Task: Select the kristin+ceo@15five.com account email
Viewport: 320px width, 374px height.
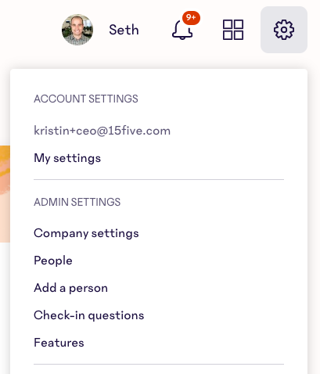Action: click(102, 131)
